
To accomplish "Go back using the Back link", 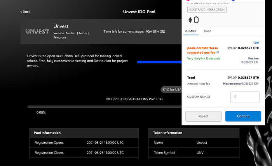I will (25, 12).
